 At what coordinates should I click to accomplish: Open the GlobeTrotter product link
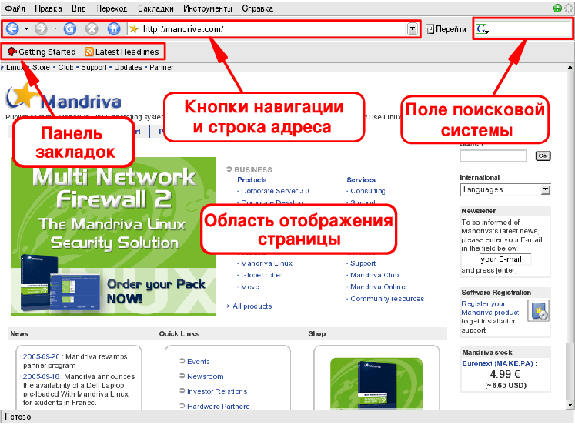pos(261,275)
